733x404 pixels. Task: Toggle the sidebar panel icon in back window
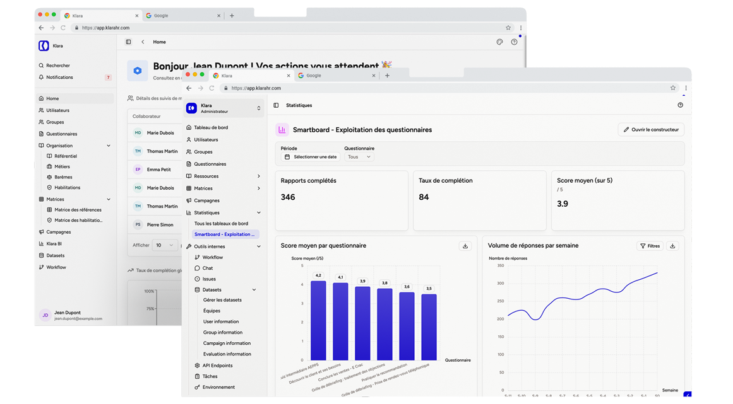(x=129, y=42)
